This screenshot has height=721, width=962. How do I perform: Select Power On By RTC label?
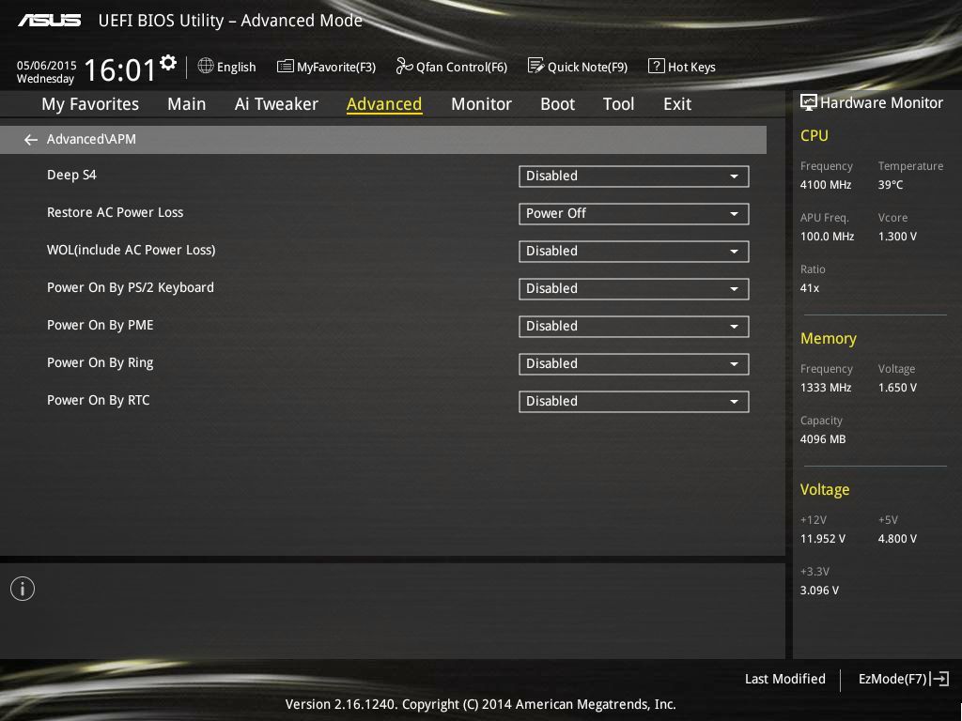point(98,400)
